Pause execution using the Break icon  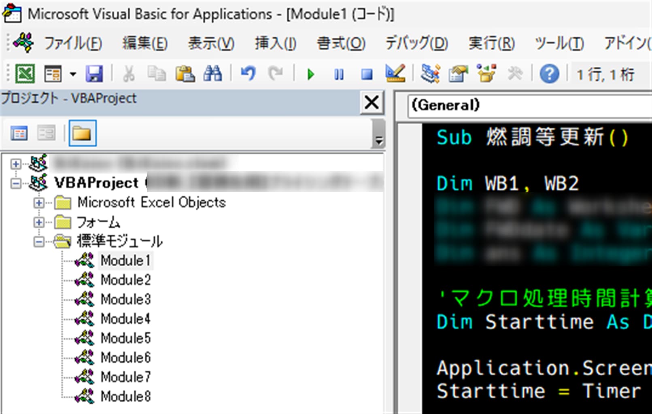click(x=339, y=74)
